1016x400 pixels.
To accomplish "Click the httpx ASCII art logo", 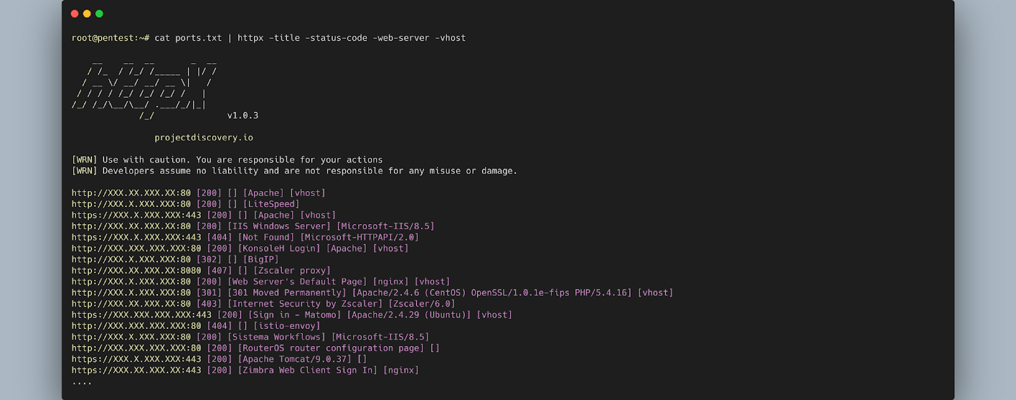I will [145, 88].
